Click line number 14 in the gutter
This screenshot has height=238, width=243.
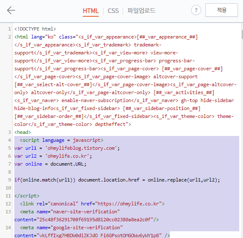point(8,228)
